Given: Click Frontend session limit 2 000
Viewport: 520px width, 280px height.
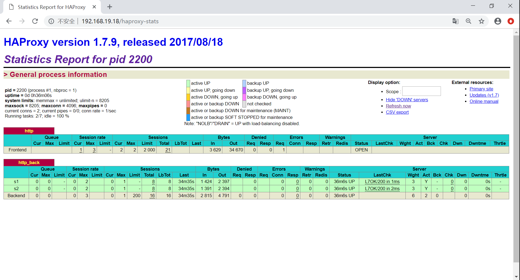Looking at the screenshot, I should coord(149,150).
